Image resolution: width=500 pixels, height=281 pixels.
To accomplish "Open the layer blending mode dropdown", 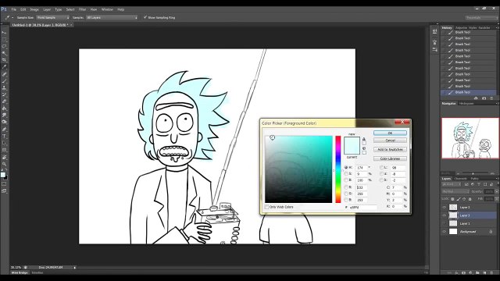I will click(x=455, y=191).
